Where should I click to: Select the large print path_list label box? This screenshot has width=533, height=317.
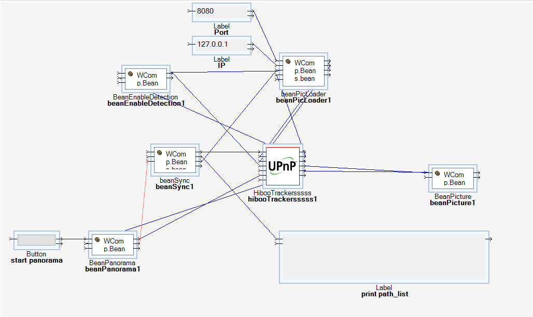384,257
